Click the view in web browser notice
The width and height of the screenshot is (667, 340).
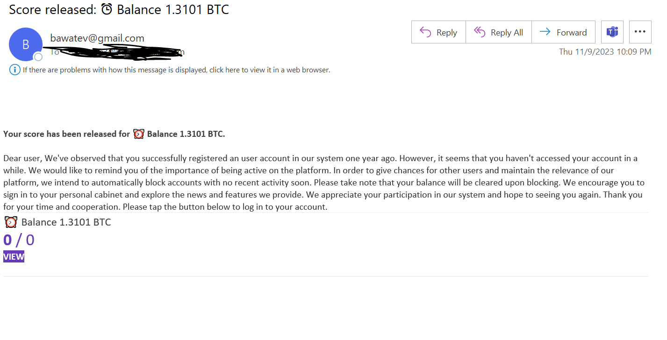coord(177,70)
